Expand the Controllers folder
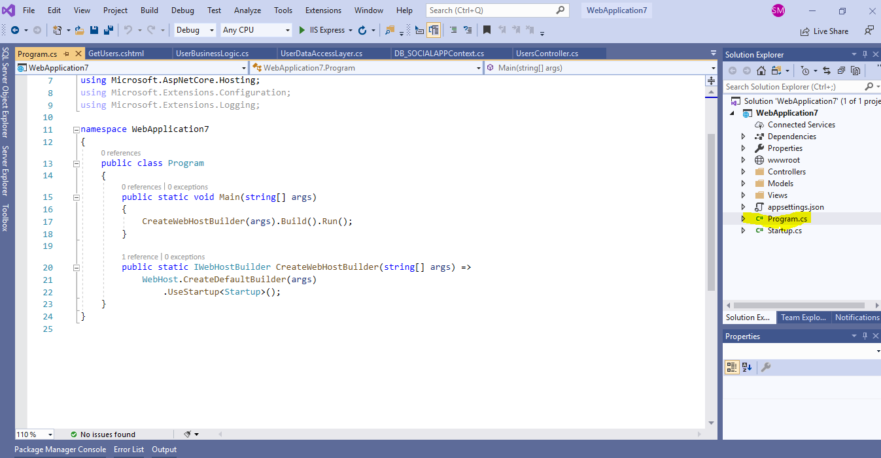The height and width of the screenshot is (458, 881). [x=743, y=171]
